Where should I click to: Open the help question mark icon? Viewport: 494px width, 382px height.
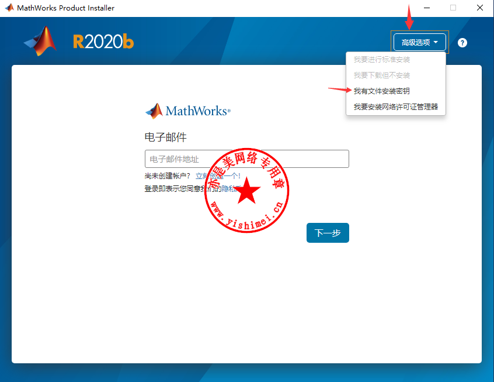[462, 43]
